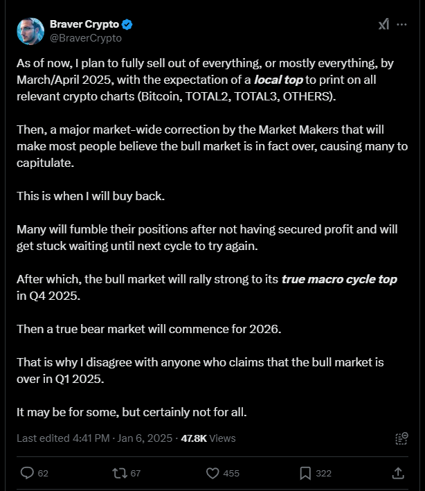Screen dimensions: 425x491
Task: Click the reply speech bubble icon
Action: pyautogui.click(x=27, y=473)
